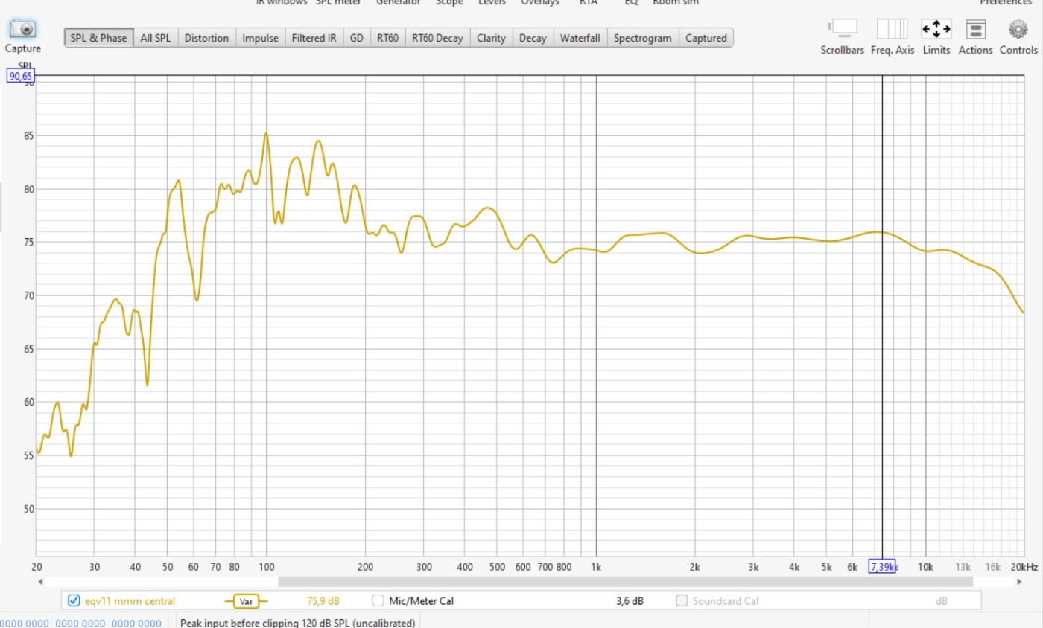The width and height of the screenshot is (1043, 628).
Task: Open the Spectrogram tab
Action: point(642,38)
